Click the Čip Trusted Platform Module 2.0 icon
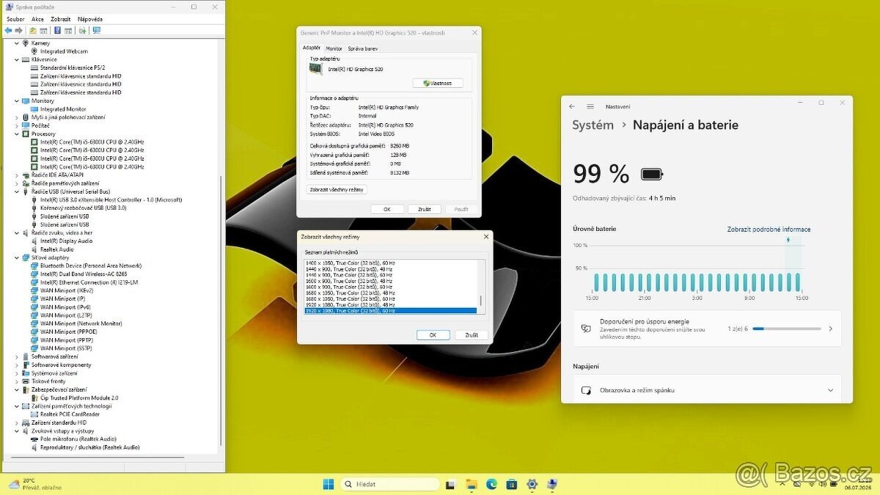Screen dimensions: 880x495 click(34, 397)
